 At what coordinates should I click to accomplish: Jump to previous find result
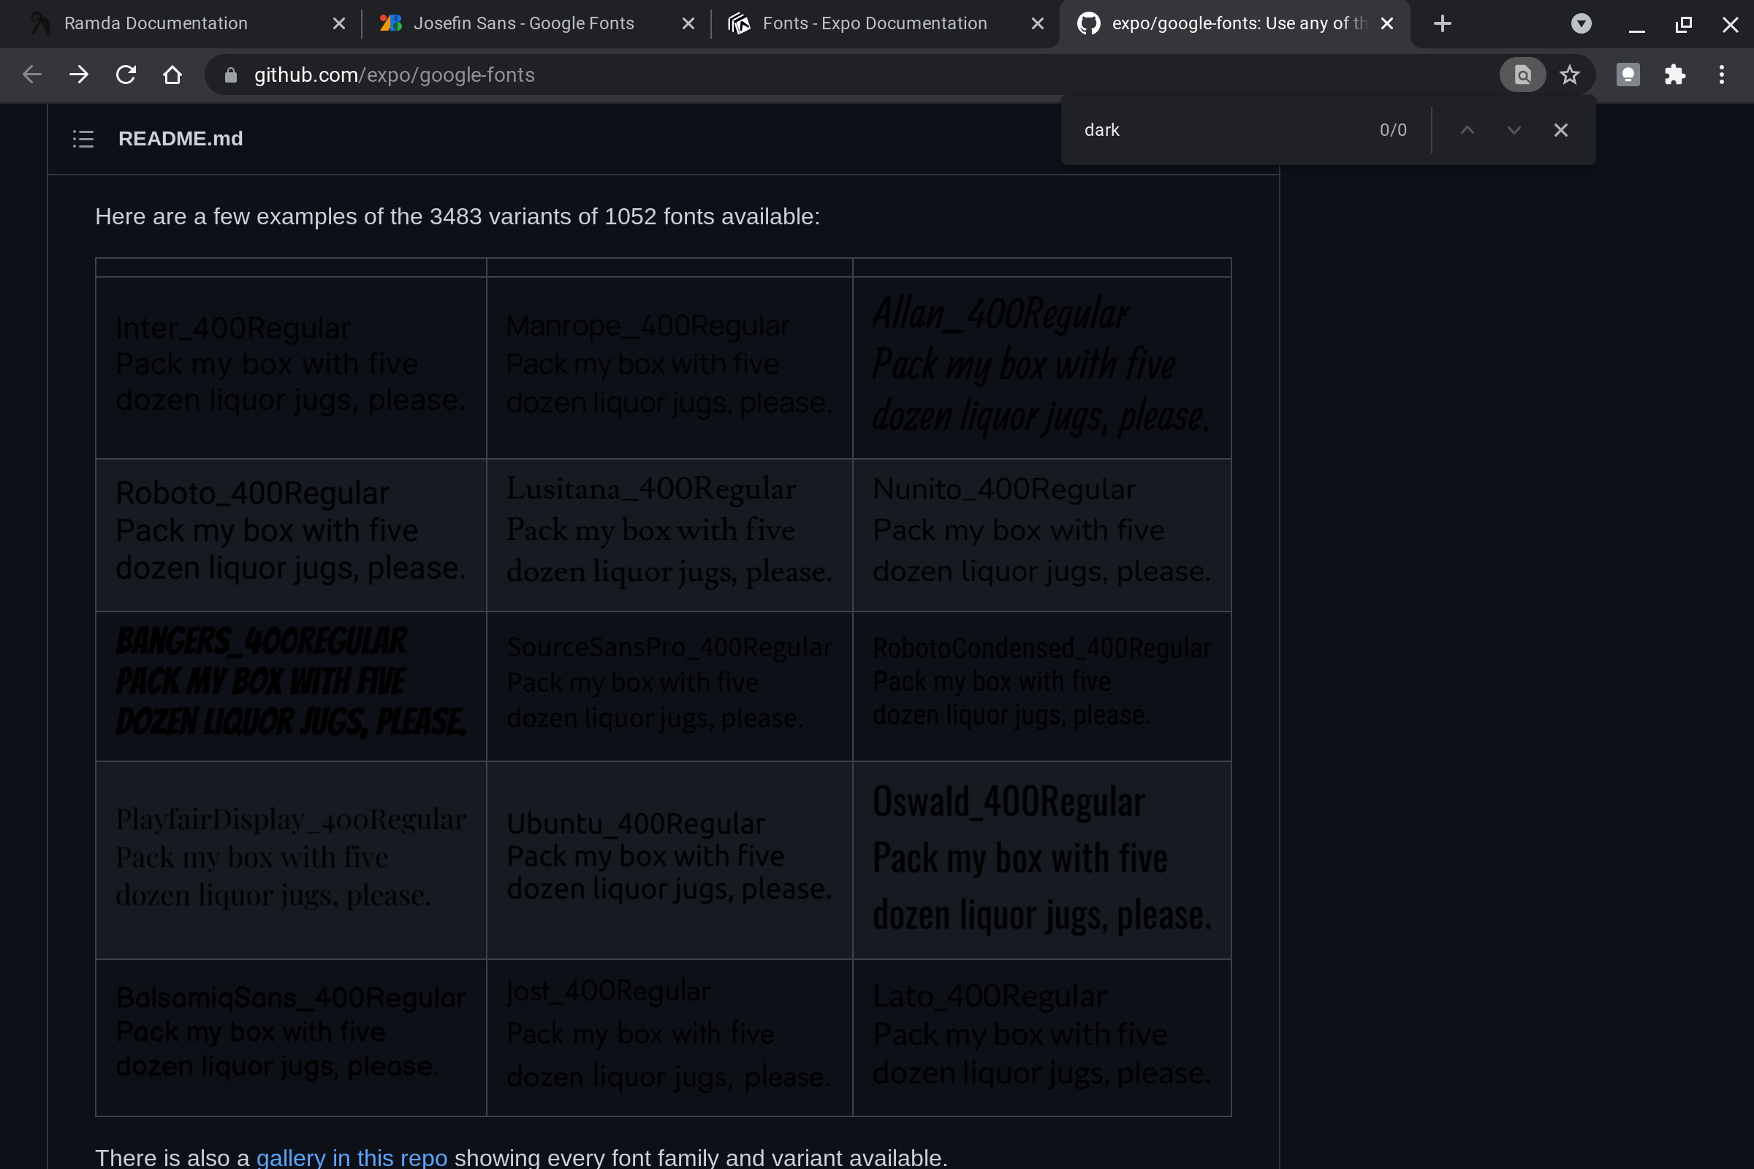1467,130
